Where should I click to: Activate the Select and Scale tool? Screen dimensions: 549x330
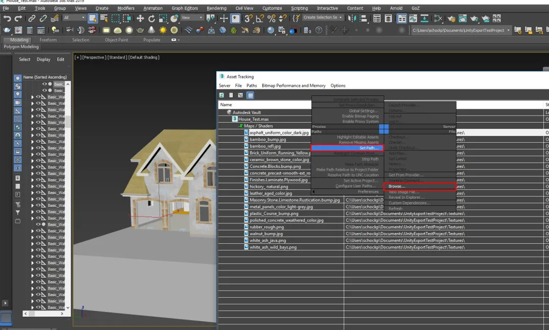[x=163, y=18]
